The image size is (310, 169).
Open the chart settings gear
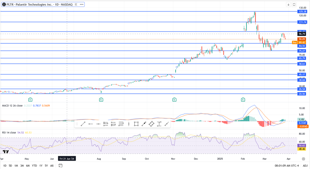(303, 158)
